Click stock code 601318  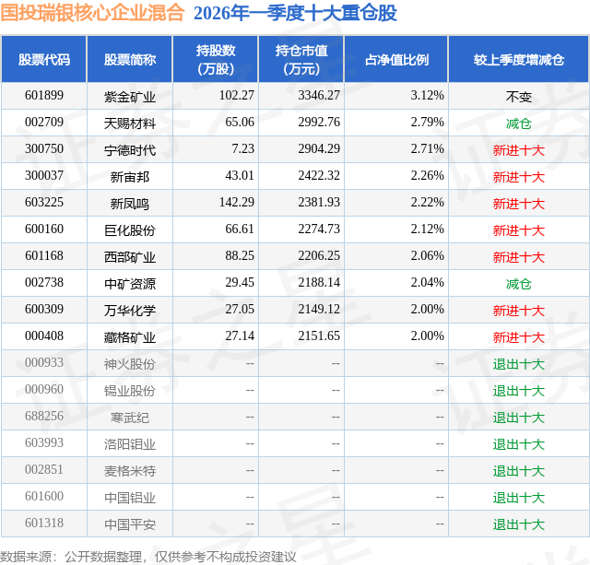(44, 523)
